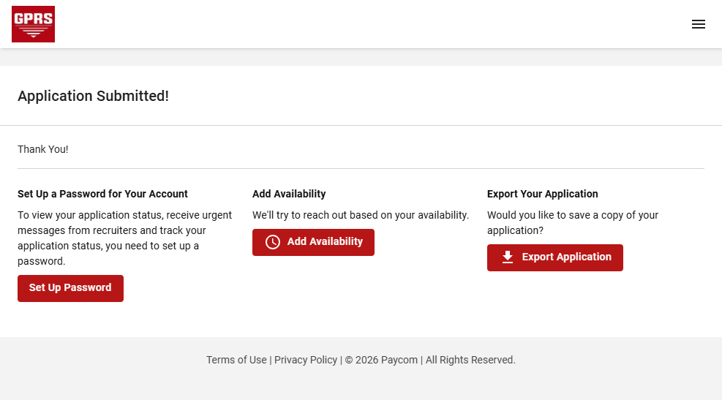
Task: Click the clock icon on Add Availability
Action: (x=273, y=242)
